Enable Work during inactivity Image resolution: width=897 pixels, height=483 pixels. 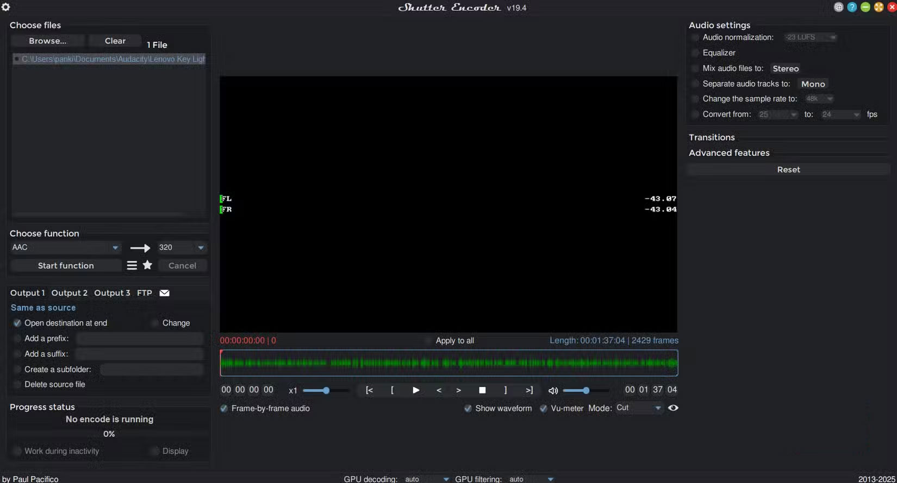tap(17, 451)
